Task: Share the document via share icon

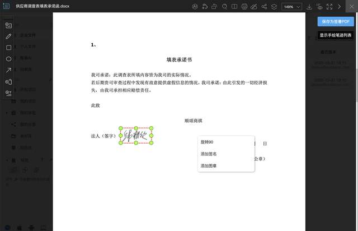Action: click(x=264, y=7)
